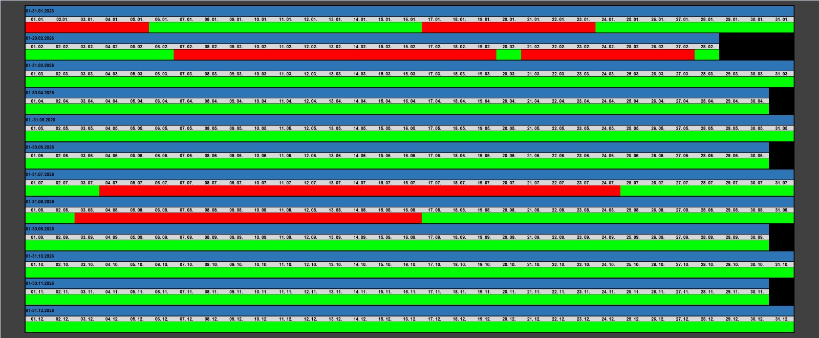Viewport: 819px width, 338px height.
Task: Click the 01-31.03.2026 March header bar
Action: click(409, 66)
